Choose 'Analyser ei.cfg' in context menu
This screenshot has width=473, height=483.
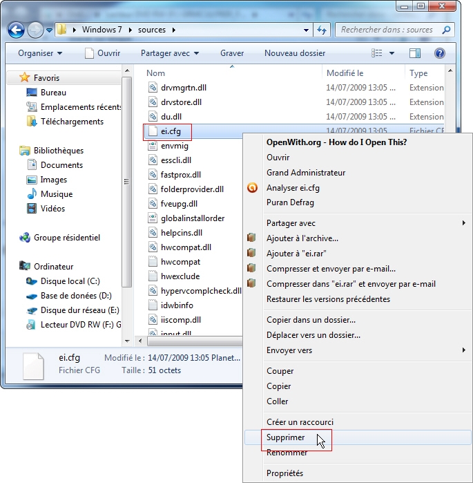click(293, 187)
